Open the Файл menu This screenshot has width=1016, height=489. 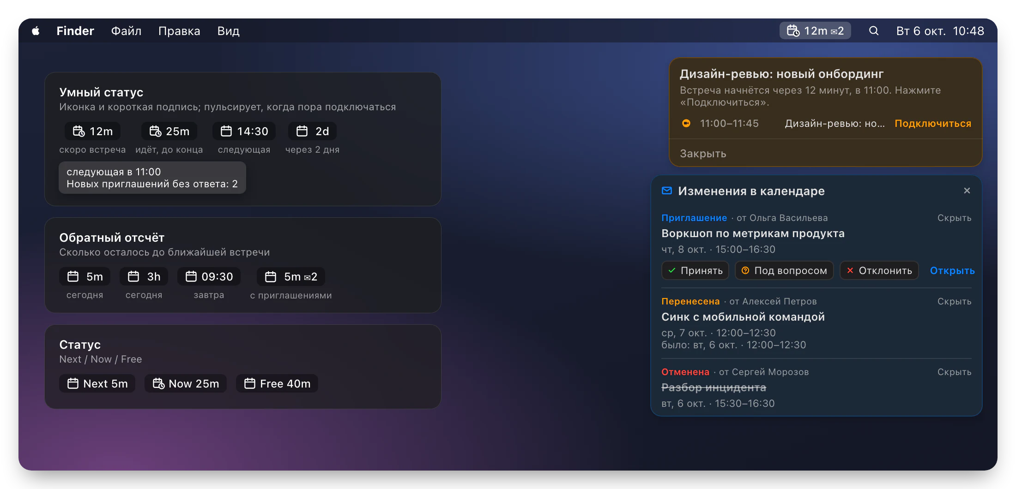[126, 31]
